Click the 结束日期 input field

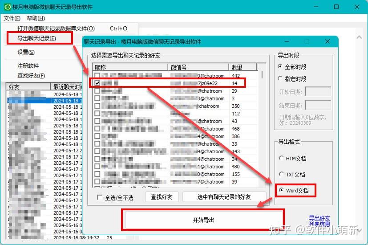point(318,105)
